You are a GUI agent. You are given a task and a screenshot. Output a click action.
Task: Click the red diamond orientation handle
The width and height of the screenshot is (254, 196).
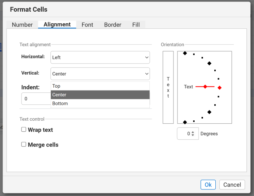pos(219,88)
